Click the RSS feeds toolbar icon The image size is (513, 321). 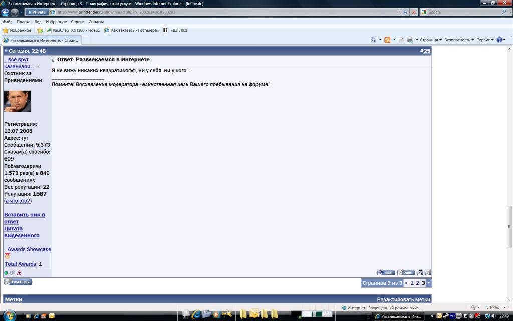point(387,40)
